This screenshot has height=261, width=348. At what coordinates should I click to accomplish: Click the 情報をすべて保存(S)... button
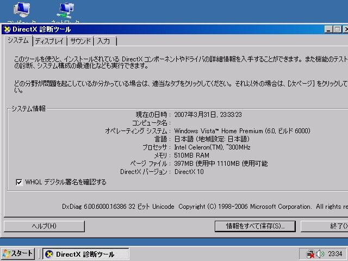256,226
